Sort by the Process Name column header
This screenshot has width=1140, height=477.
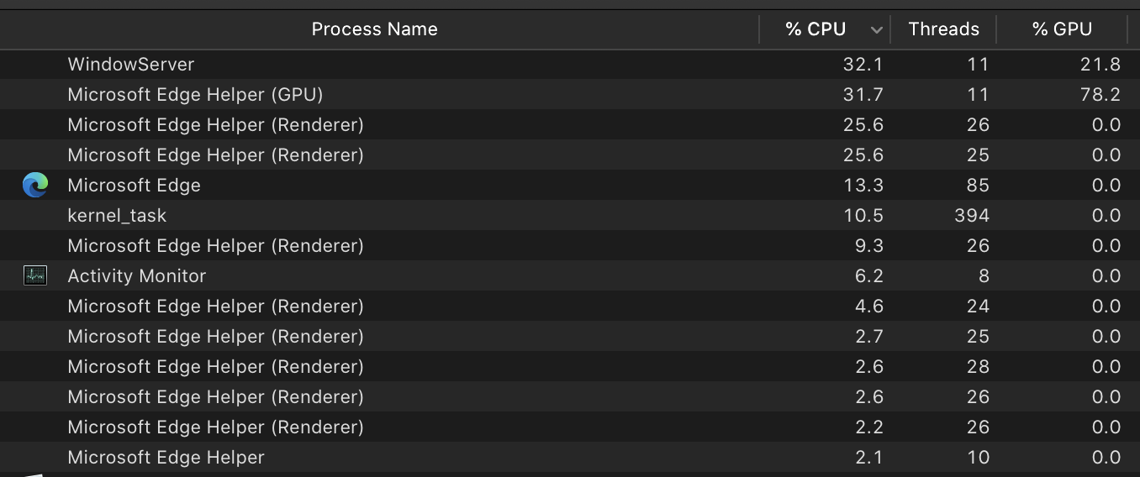[374, 29]
